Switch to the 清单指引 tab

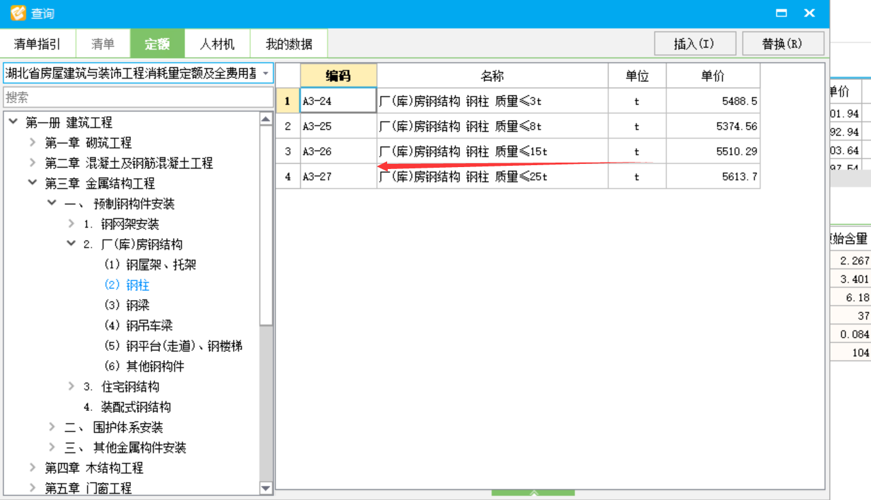(x=37, y=44)
